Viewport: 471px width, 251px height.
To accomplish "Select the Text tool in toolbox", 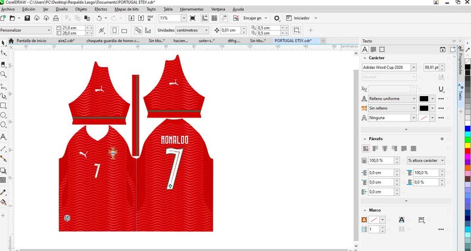I will (4, 136).
